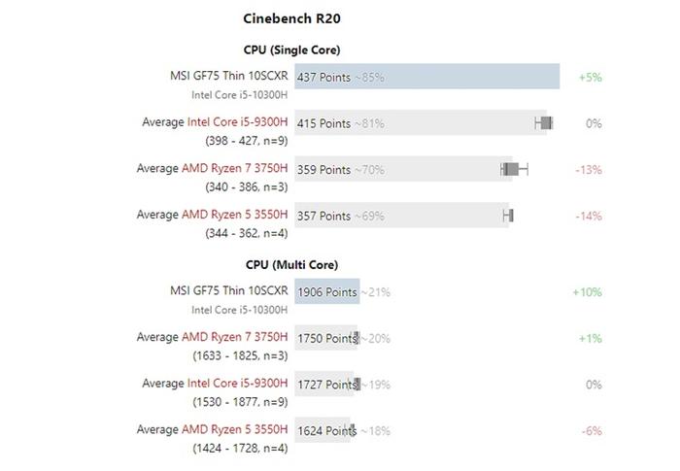Click the range marker on the 359 Points bar
The height and width of the screenshot is (471, 680).
pos(514,169)
